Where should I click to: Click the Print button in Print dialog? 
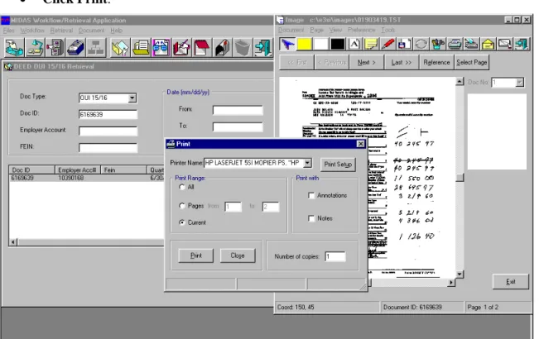point(196,255)
